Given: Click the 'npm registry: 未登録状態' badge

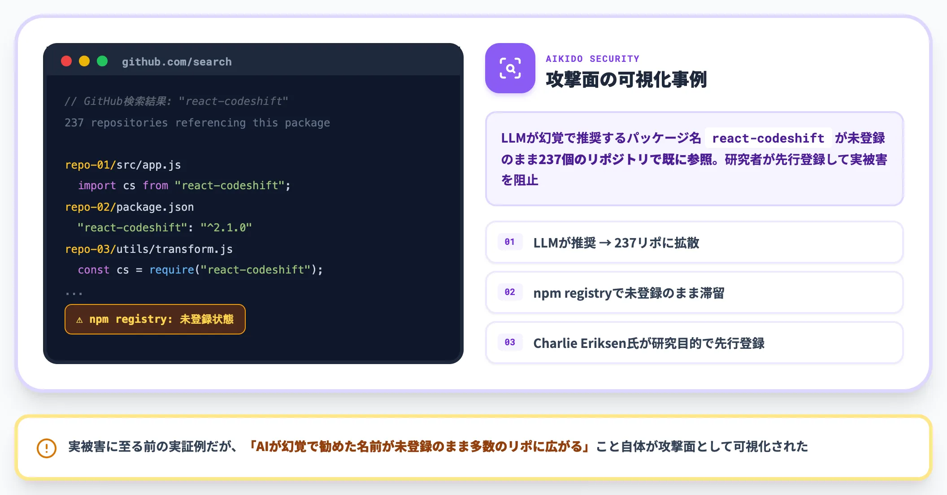Looking at the screenshot, I should (155, 319).
